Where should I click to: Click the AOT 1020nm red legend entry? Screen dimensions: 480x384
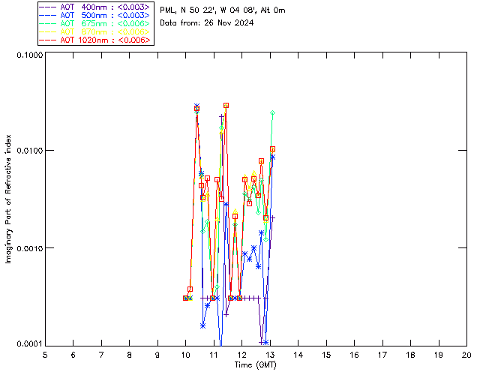pyautogui.click(x=103, y=40)
